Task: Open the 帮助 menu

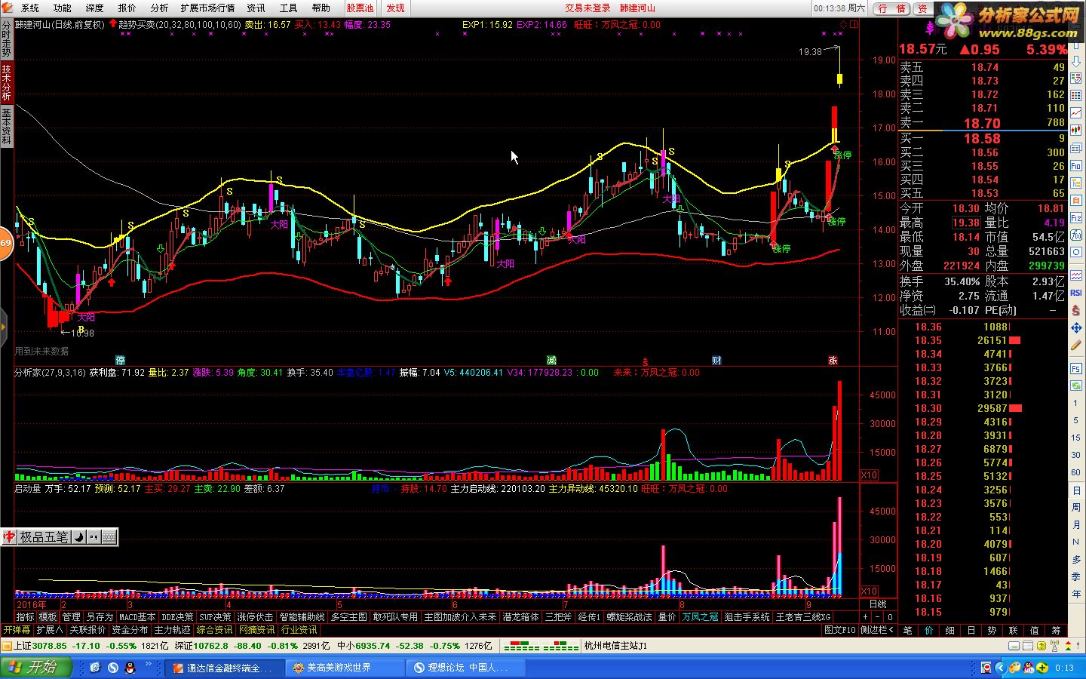Action: click(x=321, y=8)
